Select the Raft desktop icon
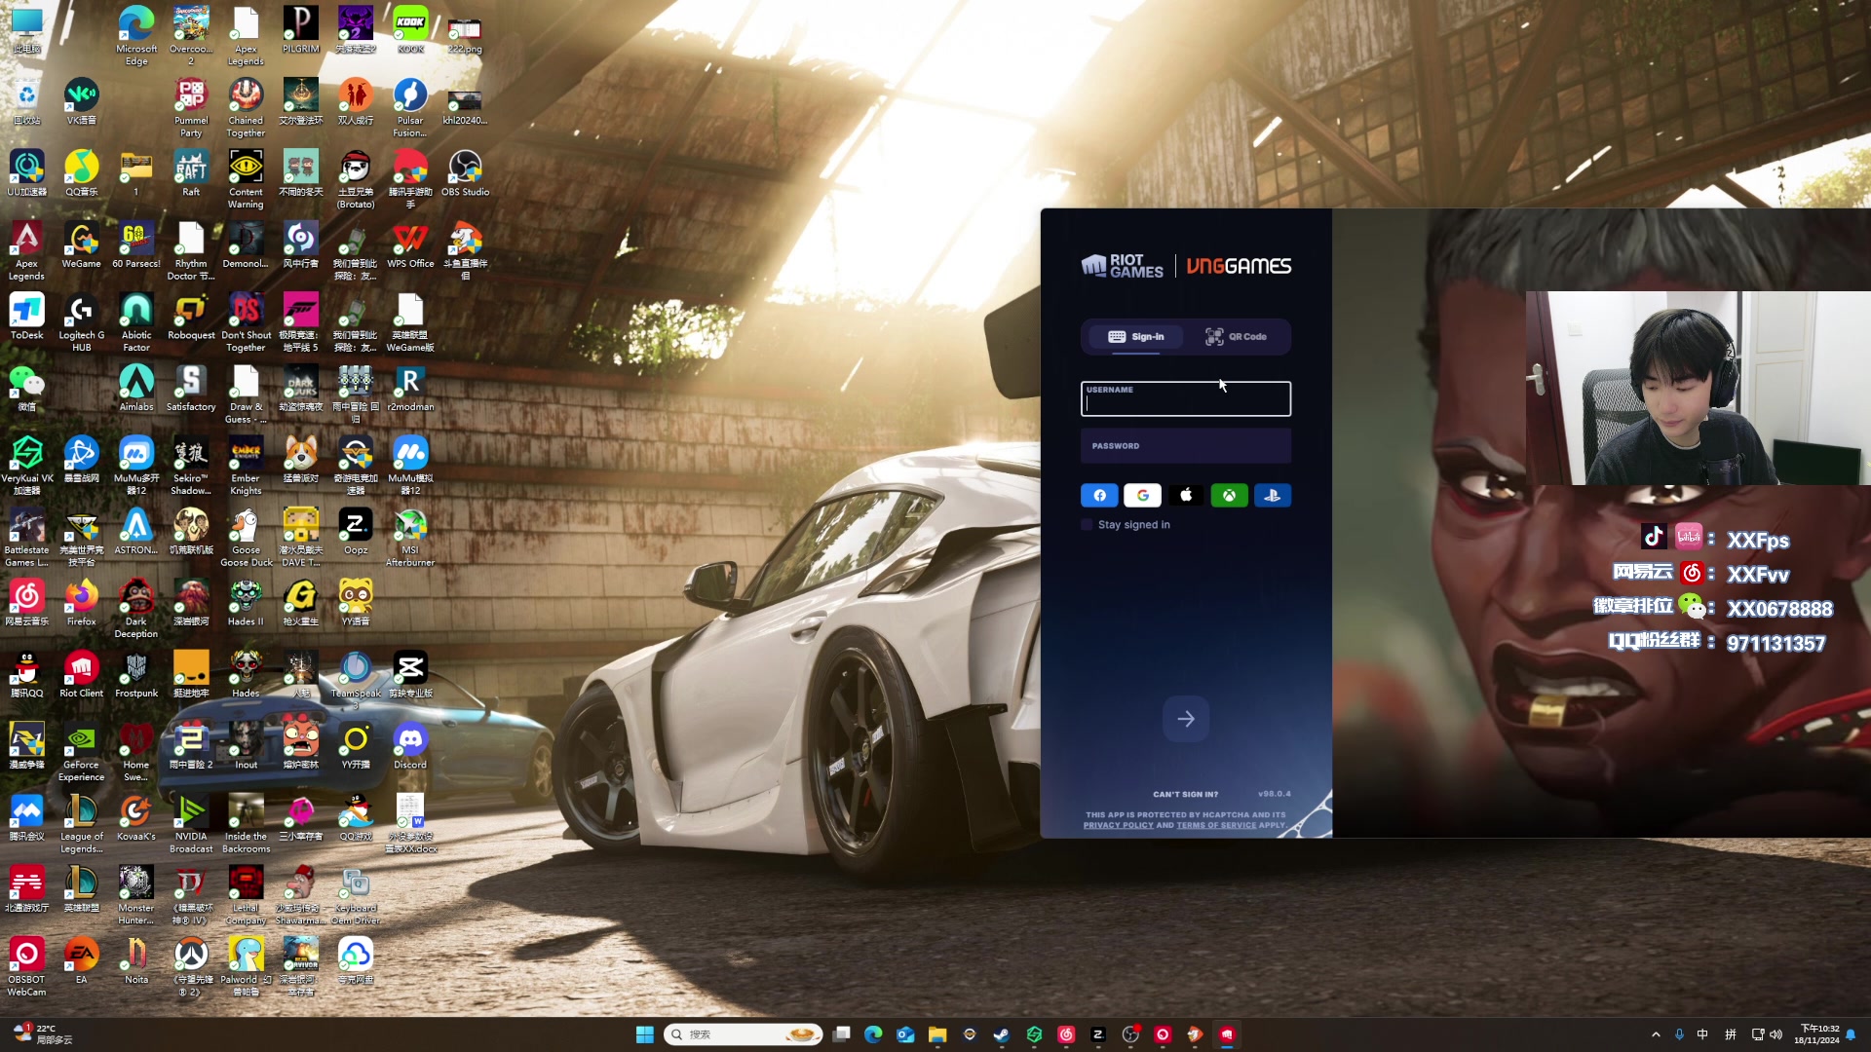This screenshot has width=1871, height=1052. click(191, 173)
